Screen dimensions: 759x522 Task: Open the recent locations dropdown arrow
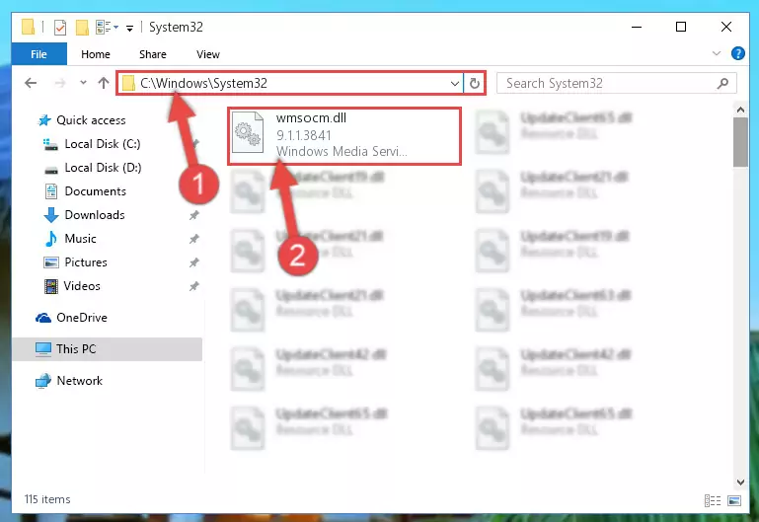click(83, 83)
